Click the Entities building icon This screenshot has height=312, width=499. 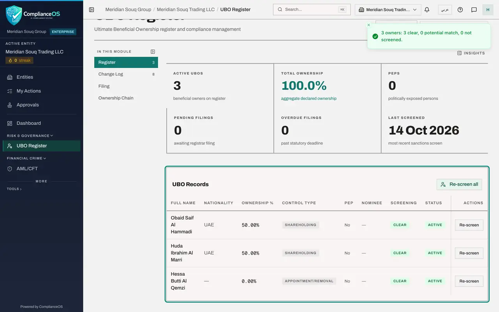pyautogui.click(x=10, y=77)
